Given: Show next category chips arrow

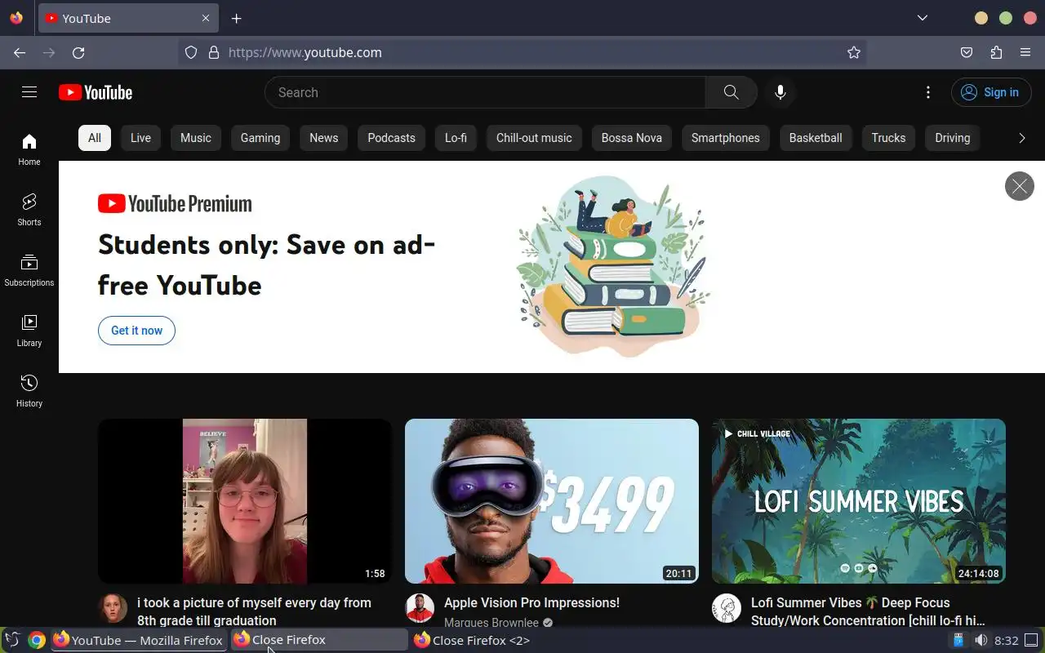Looking at the screenshot, I should [x=1021, y=138].
